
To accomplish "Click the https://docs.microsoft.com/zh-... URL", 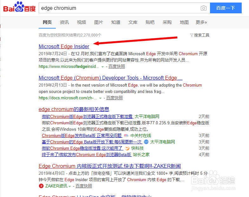I will 68,98.
